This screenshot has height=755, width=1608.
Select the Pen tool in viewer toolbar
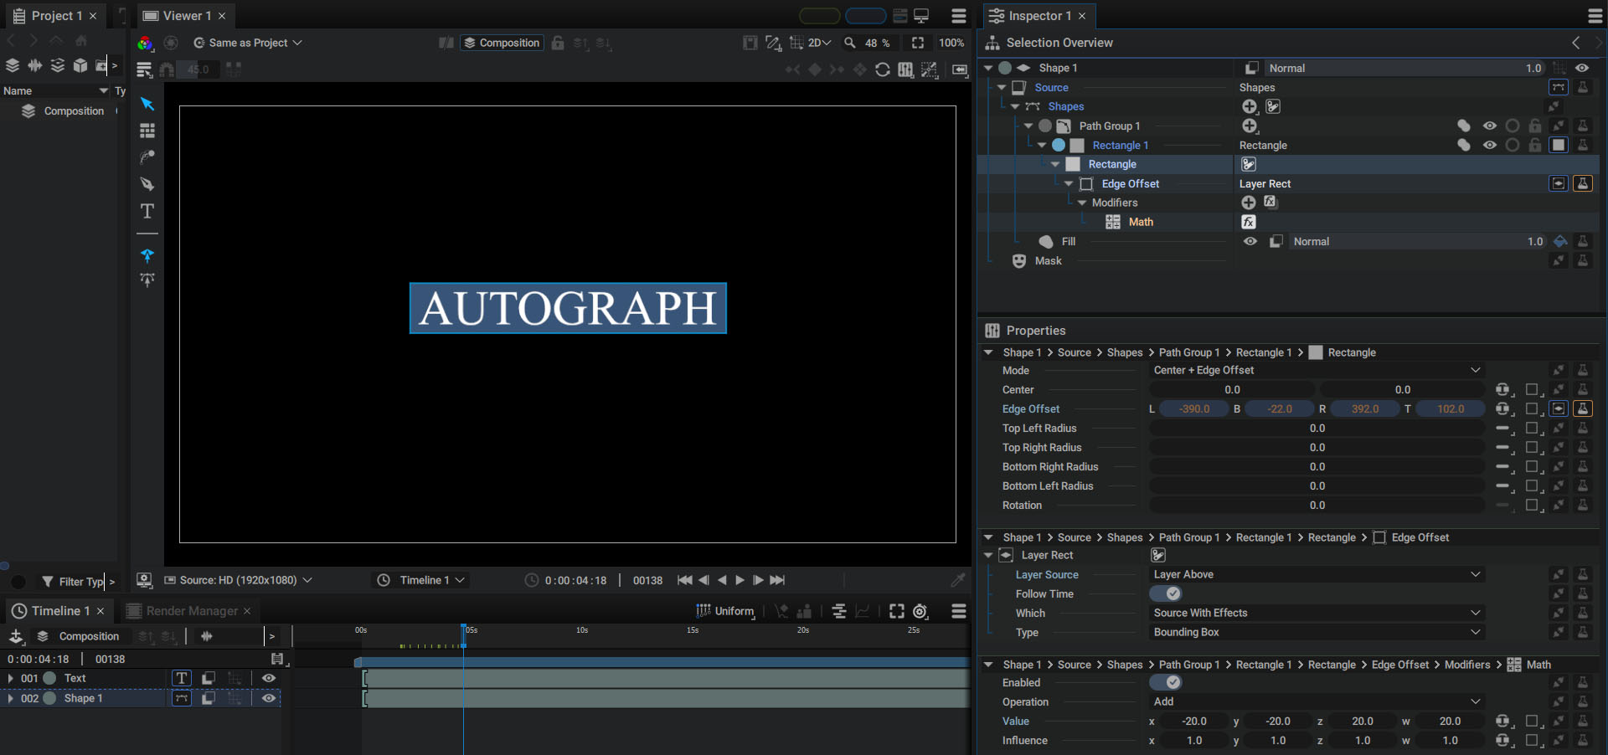(147, 184)
